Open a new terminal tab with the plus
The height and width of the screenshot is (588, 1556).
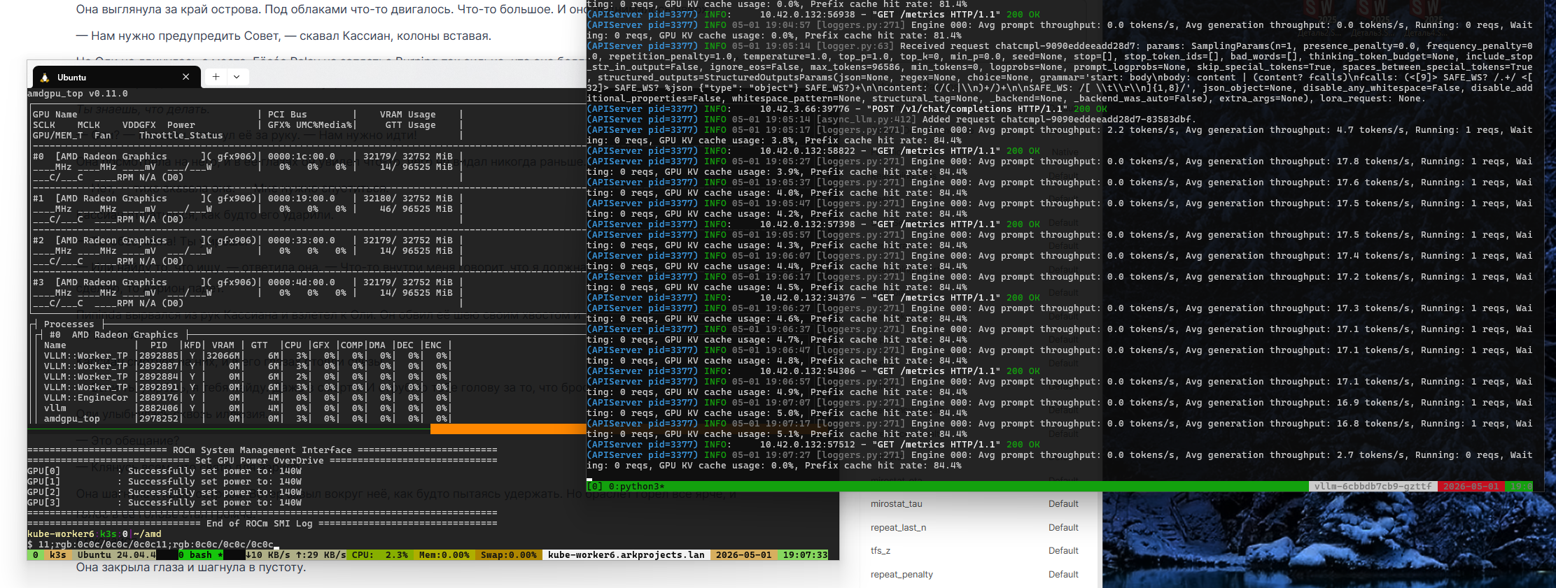point(216,77)
